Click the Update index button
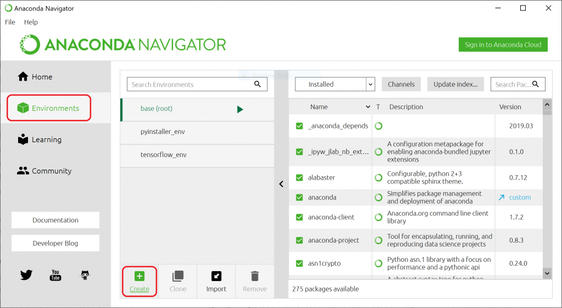 [x=456, y=84]
